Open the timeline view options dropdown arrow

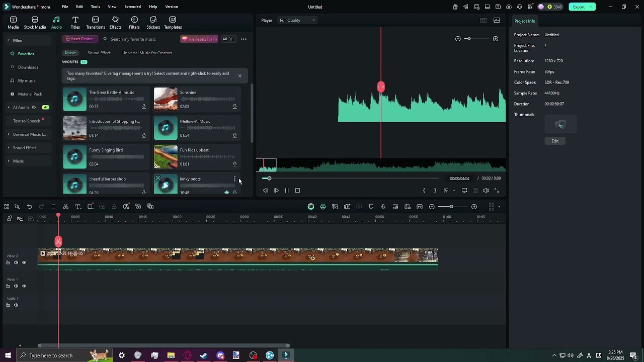(499, 207)
